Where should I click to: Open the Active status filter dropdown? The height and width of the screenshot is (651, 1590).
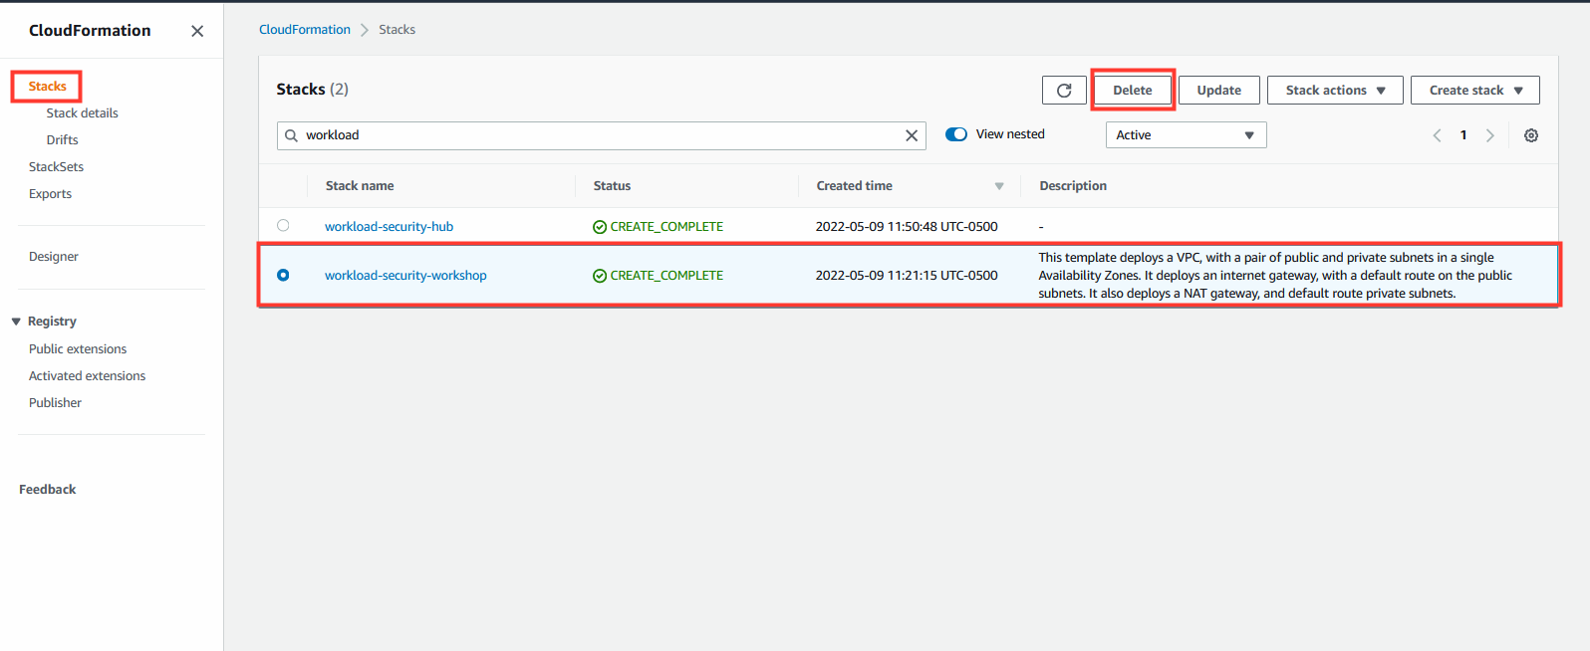click(x=1186, y=134)
